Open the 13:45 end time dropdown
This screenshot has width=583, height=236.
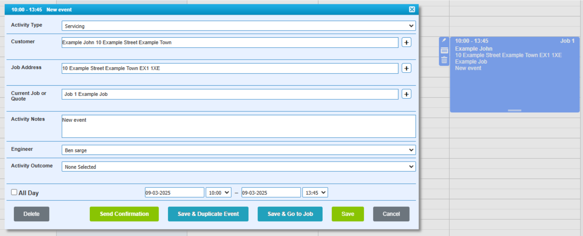pyautogui.click(x=315, y=193)
